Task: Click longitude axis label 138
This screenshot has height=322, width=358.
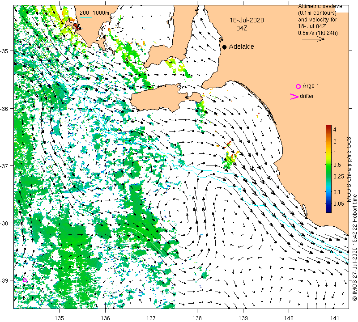Action: 197,318
